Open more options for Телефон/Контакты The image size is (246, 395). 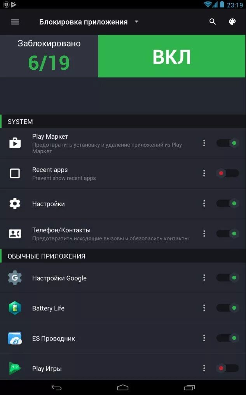coord(204,233)
